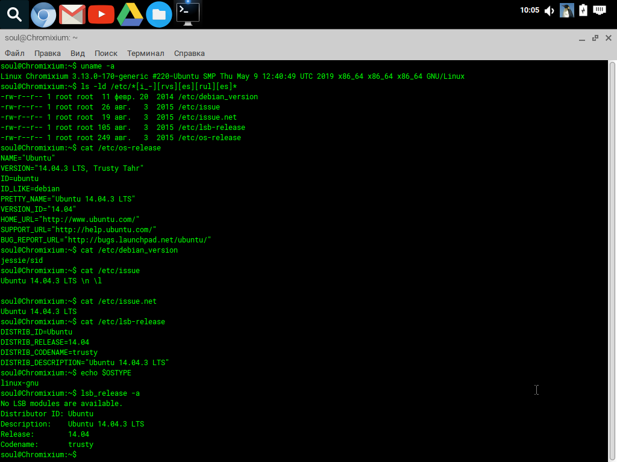Open the Правка menu
Viewport: 617px width, 462px height.
pos(47,54)
